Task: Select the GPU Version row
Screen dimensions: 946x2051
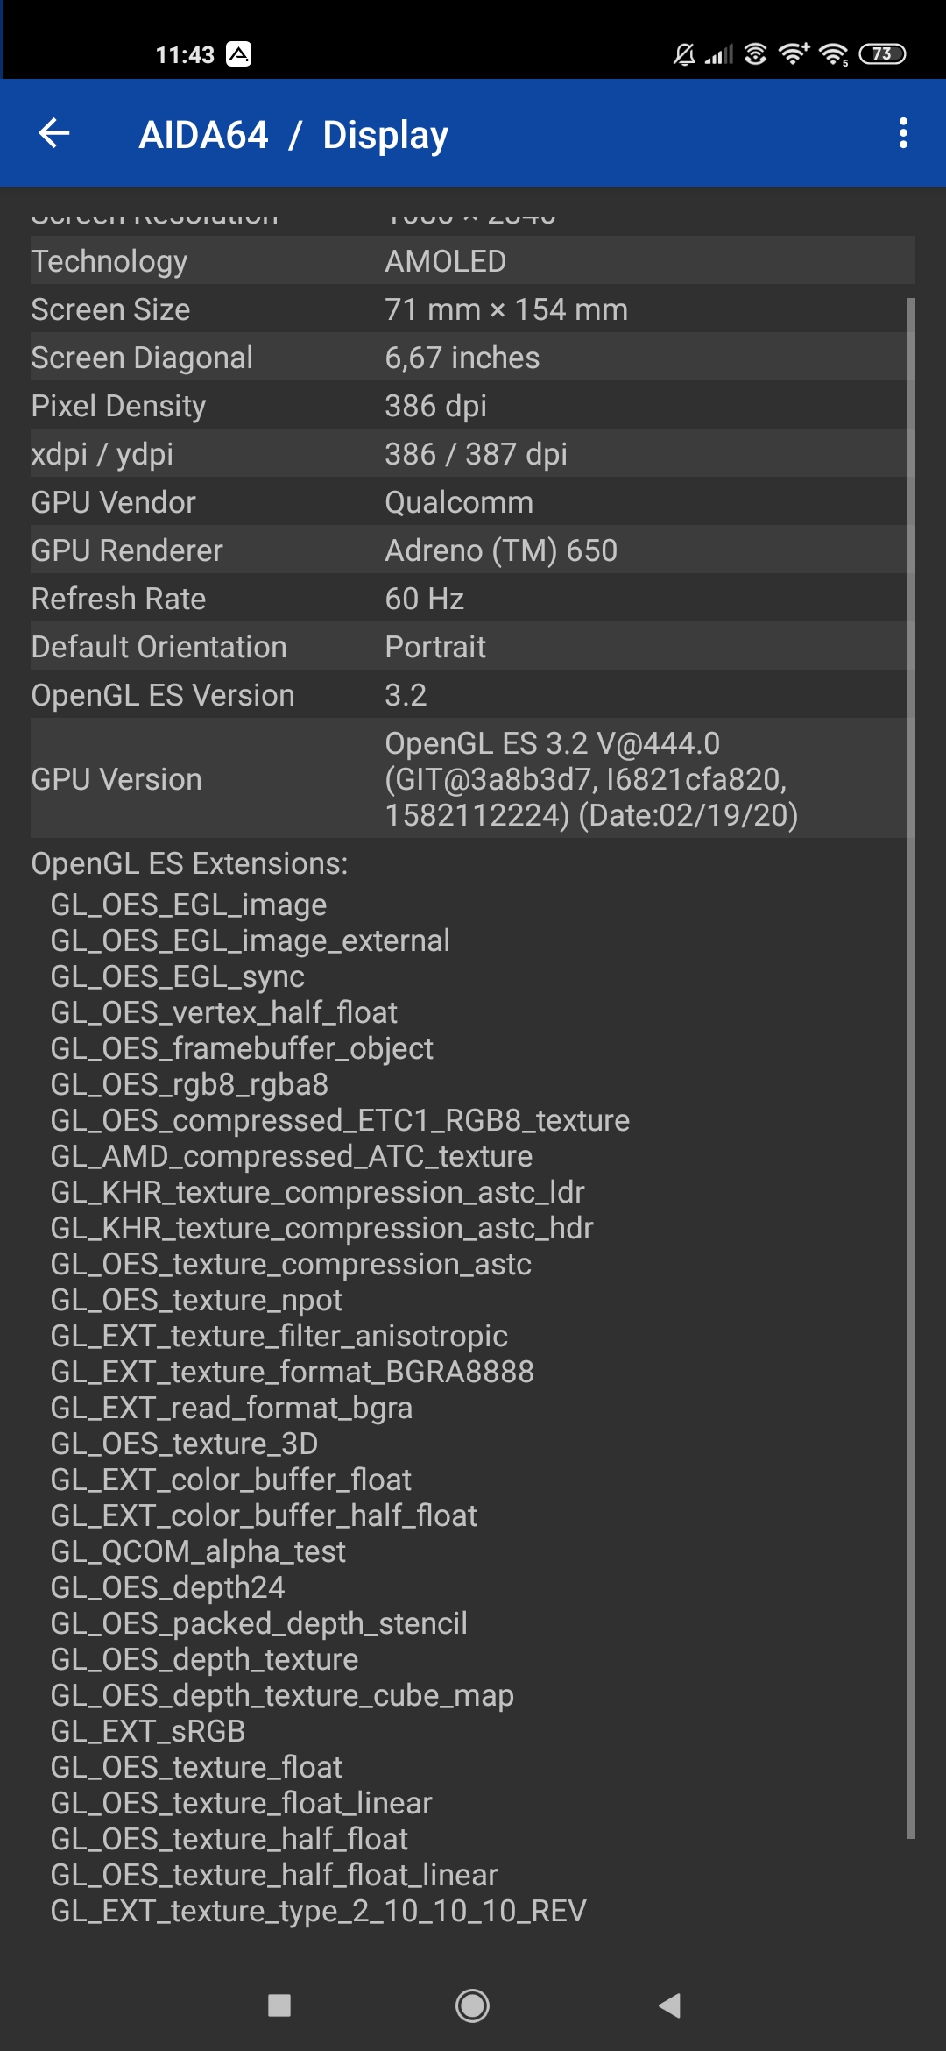Action: click(471, 779)
